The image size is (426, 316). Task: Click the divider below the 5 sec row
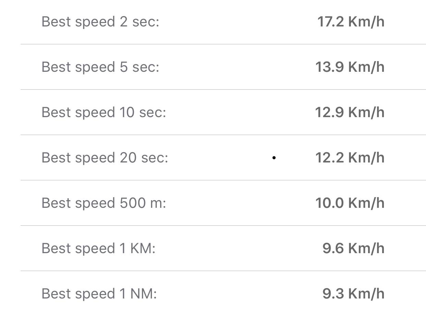click(x=223, y=90)
